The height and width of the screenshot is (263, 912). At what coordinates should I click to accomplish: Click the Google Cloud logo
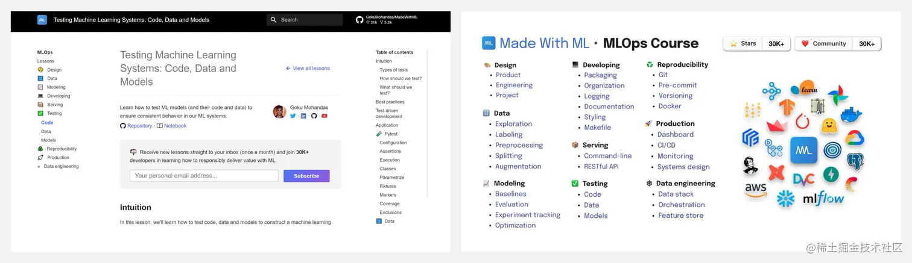(x=855, y=138)
